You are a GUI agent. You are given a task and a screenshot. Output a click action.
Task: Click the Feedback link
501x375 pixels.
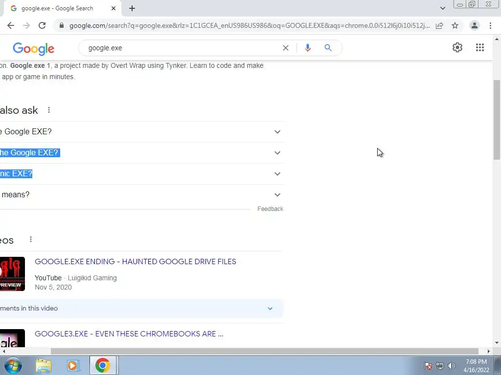click(270, 209)
